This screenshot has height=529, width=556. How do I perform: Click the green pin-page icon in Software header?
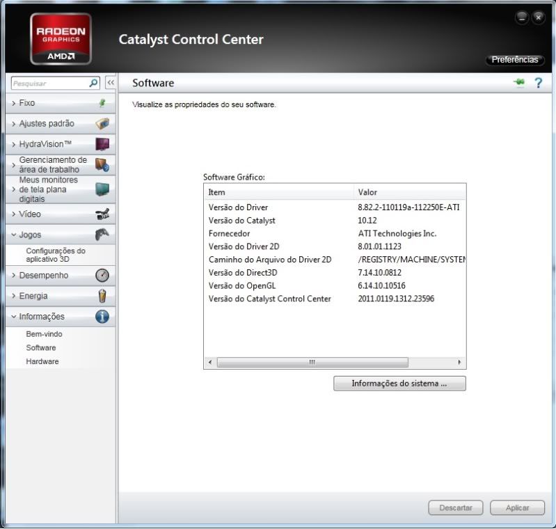[x=519, y=83]
